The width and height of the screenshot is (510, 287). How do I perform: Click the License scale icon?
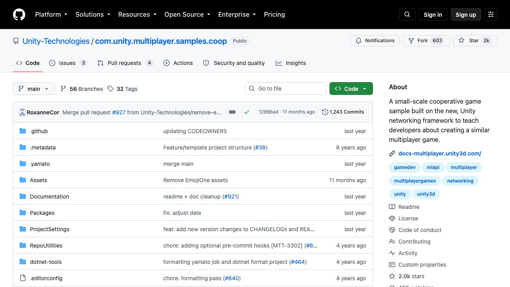coord(392,218)
